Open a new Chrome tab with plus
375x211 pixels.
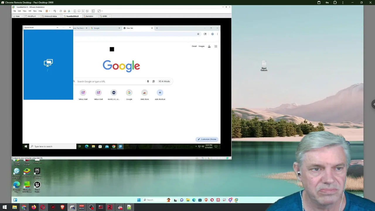(157, 28)
